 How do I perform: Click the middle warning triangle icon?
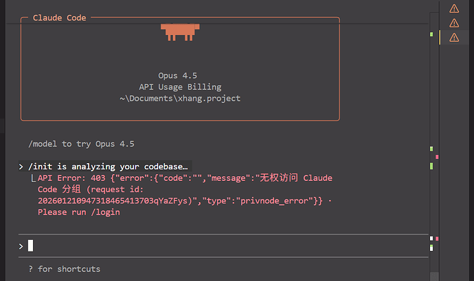coord(454,23)
